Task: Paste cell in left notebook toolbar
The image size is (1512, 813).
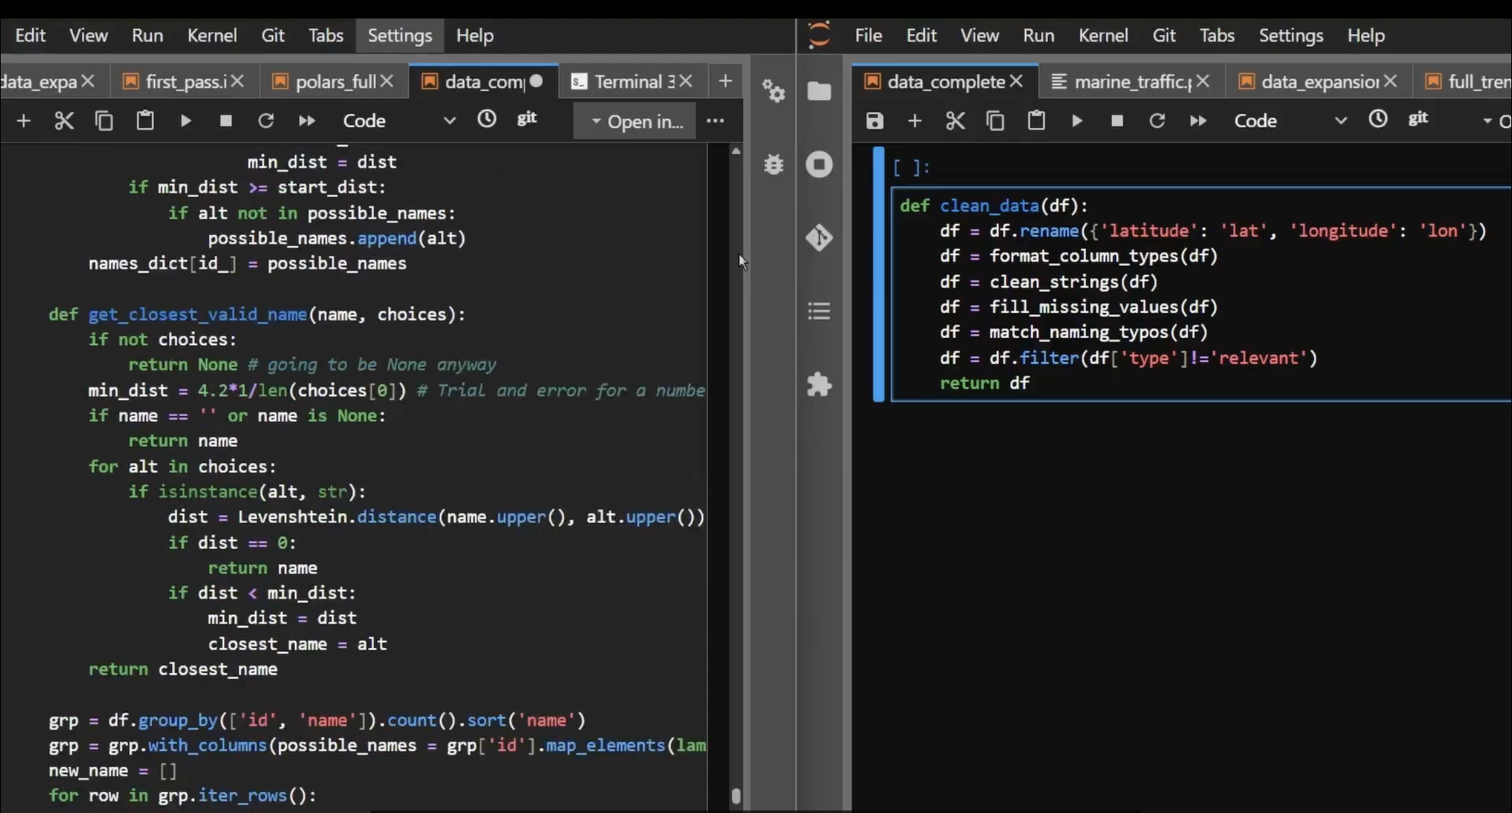Action: (x=145, y=121)
